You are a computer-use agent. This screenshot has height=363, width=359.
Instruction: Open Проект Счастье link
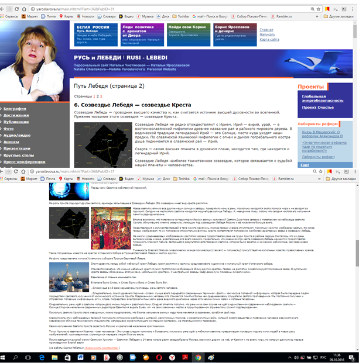click(318, 108)
